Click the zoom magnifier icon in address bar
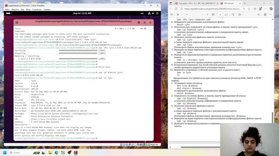 tap(244, 9)
